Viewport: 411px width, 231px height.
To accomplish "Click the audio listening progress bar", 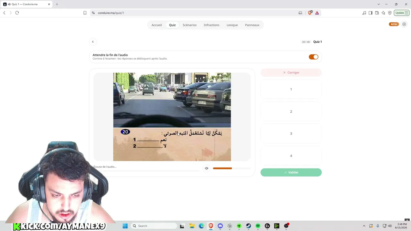I will tap(146, 171).
